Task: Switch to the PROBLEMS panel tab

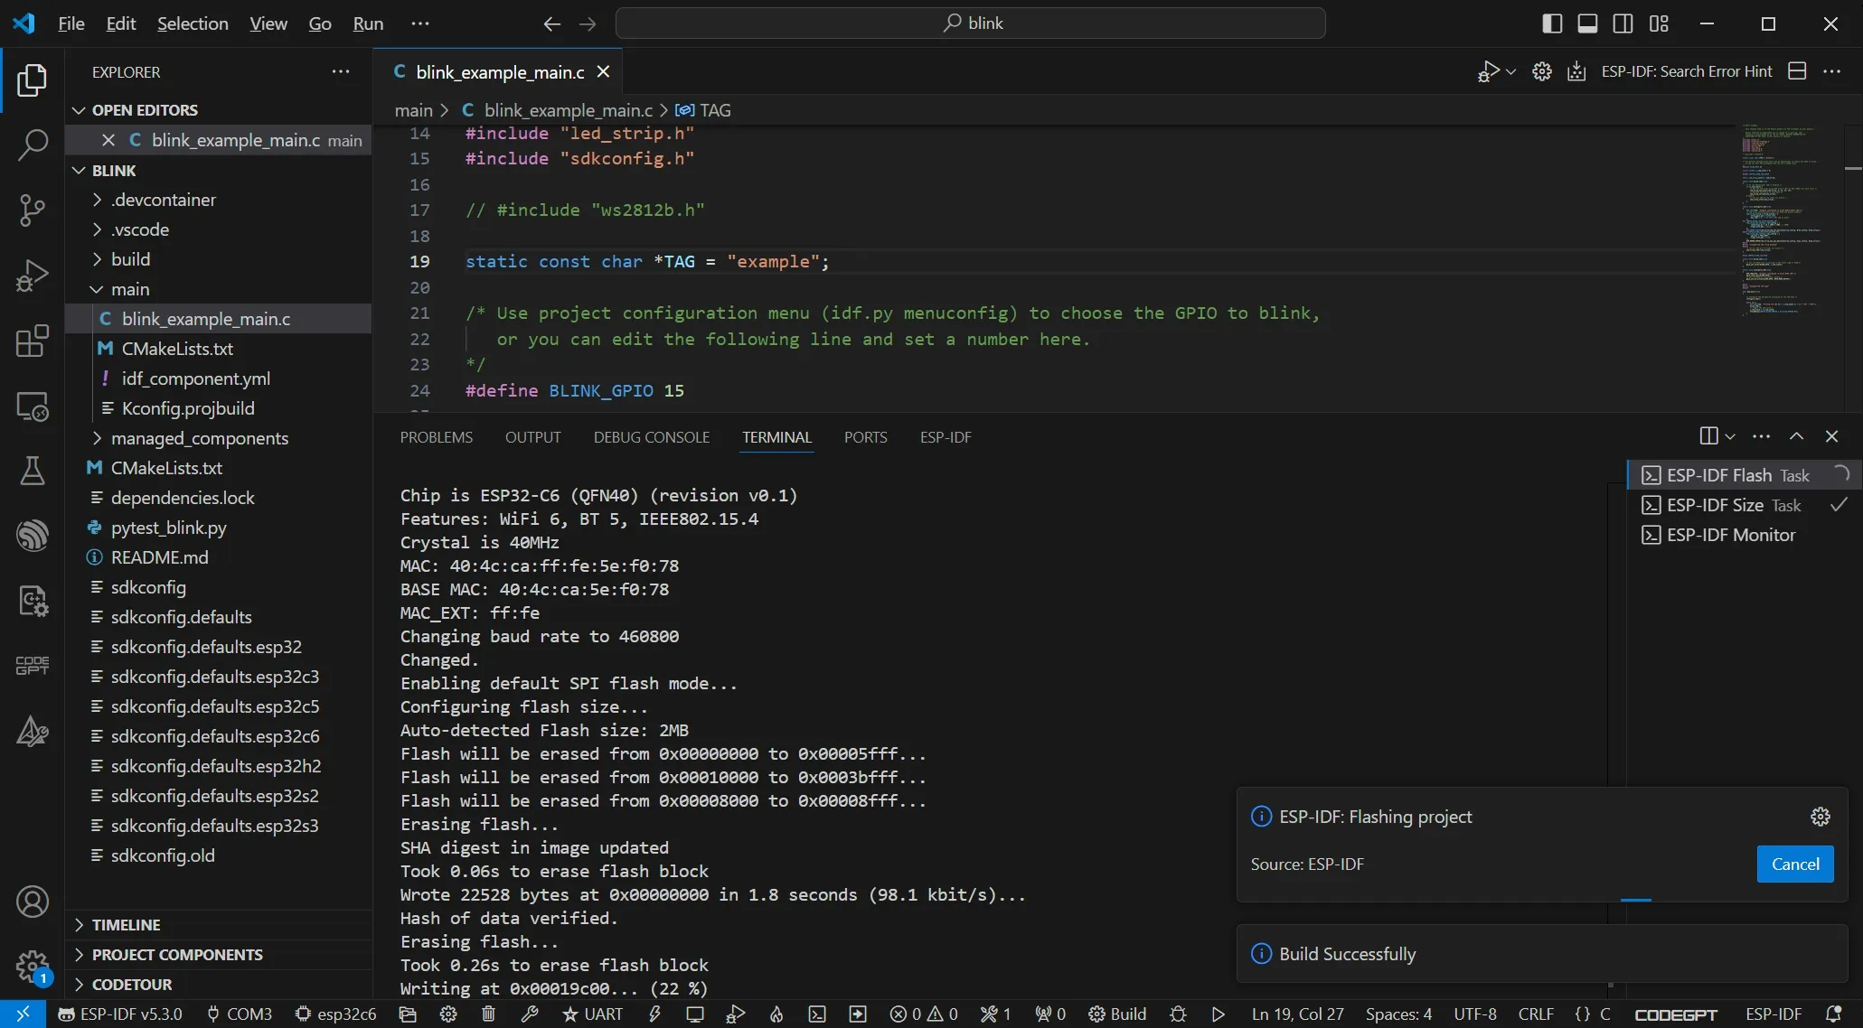Action: coord(436,437)
